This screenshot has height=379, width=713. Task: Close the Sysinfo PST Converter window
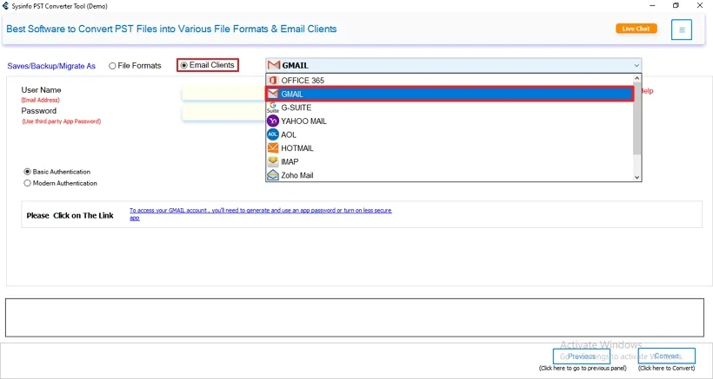pos(700,6)
